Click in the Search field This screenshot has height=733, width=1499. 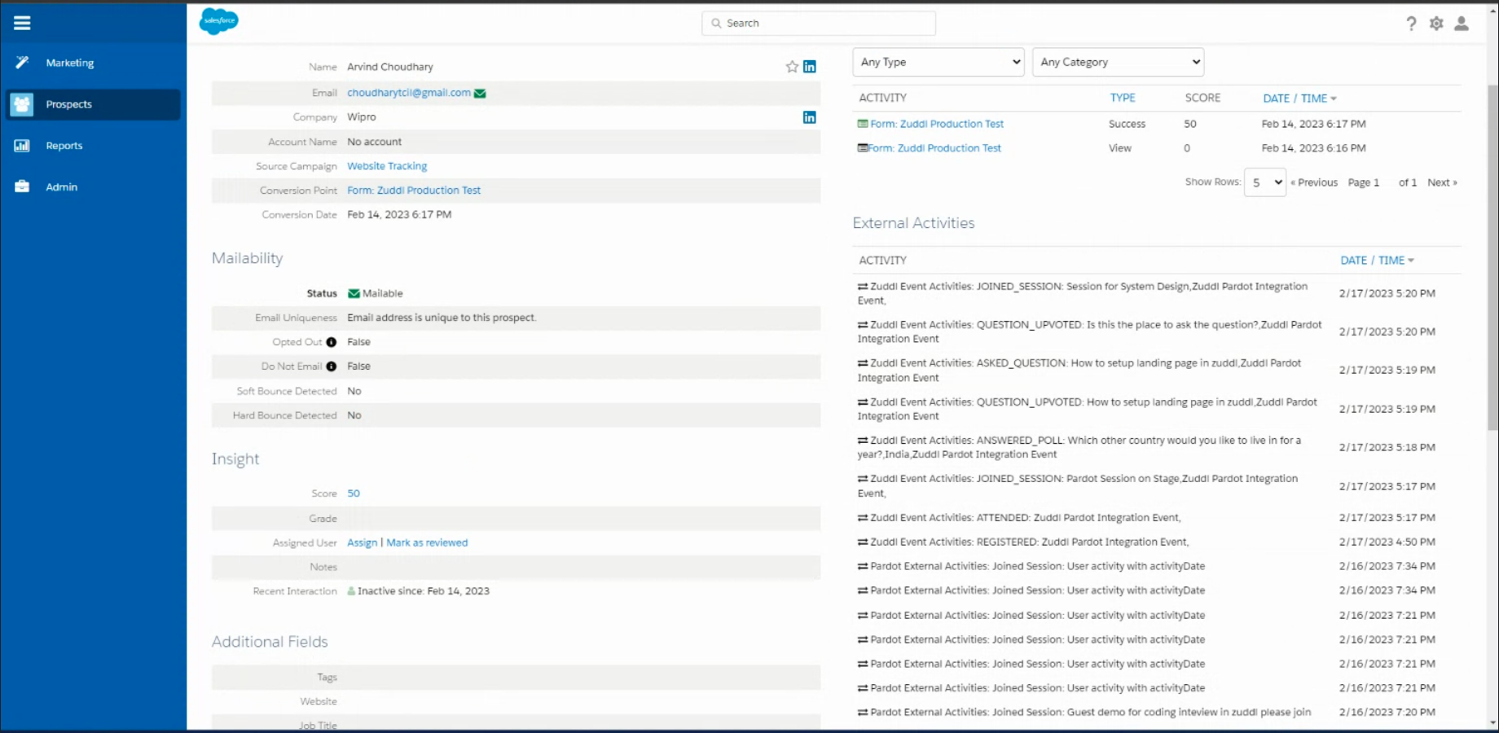point(819,23)
